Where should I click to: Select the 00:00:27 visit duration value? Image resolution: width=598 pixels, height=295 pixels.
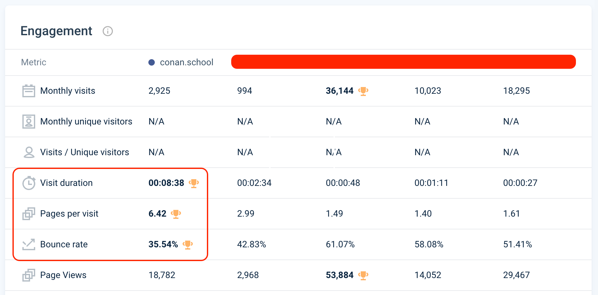[x=520, y=183]
